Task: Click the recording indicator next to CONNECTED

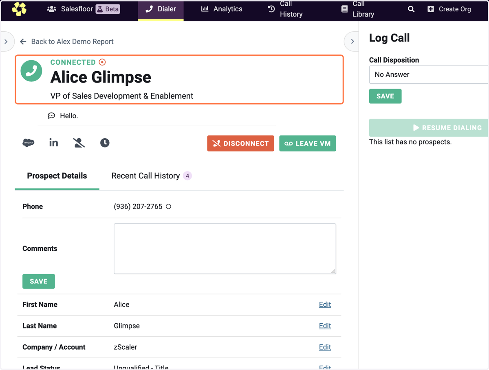Action: point(102,62)
